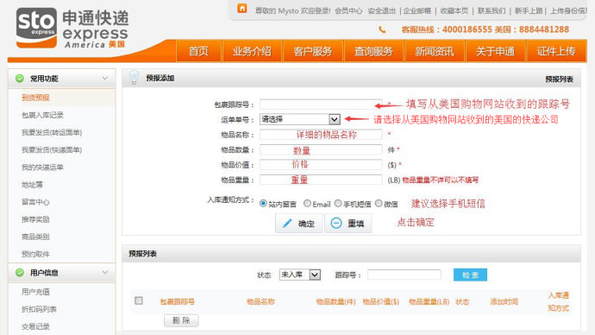595x335 pixels.
Task: Click the 物品重量(LB) column header
Action: 429,302
